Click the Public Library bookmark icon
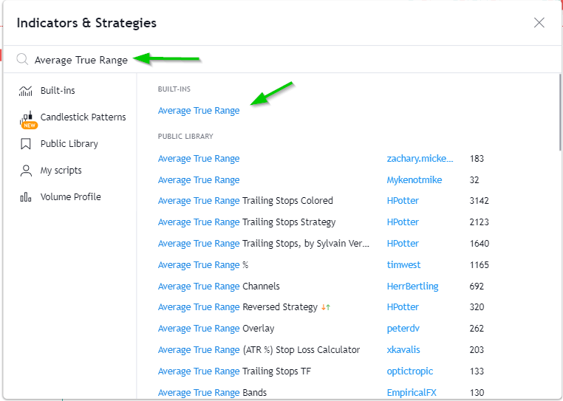The height and width of the screenshot is (401, 563). coord(26,144)
